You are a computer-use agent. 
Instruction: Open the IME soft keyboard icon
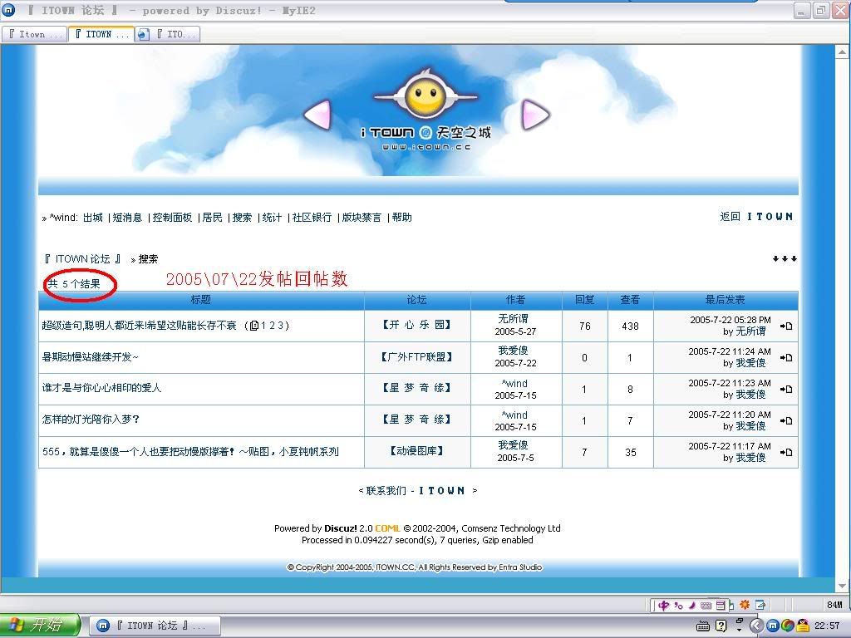[x=706, y=605]
